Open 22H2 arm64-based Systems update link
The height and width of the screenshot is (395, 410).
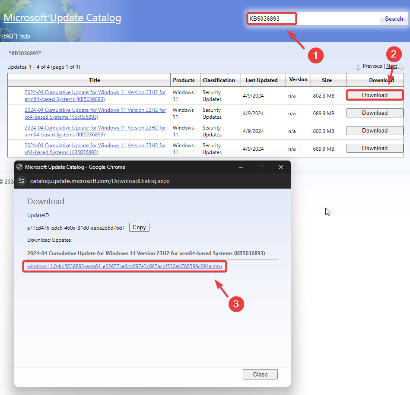tap(95, 131)
